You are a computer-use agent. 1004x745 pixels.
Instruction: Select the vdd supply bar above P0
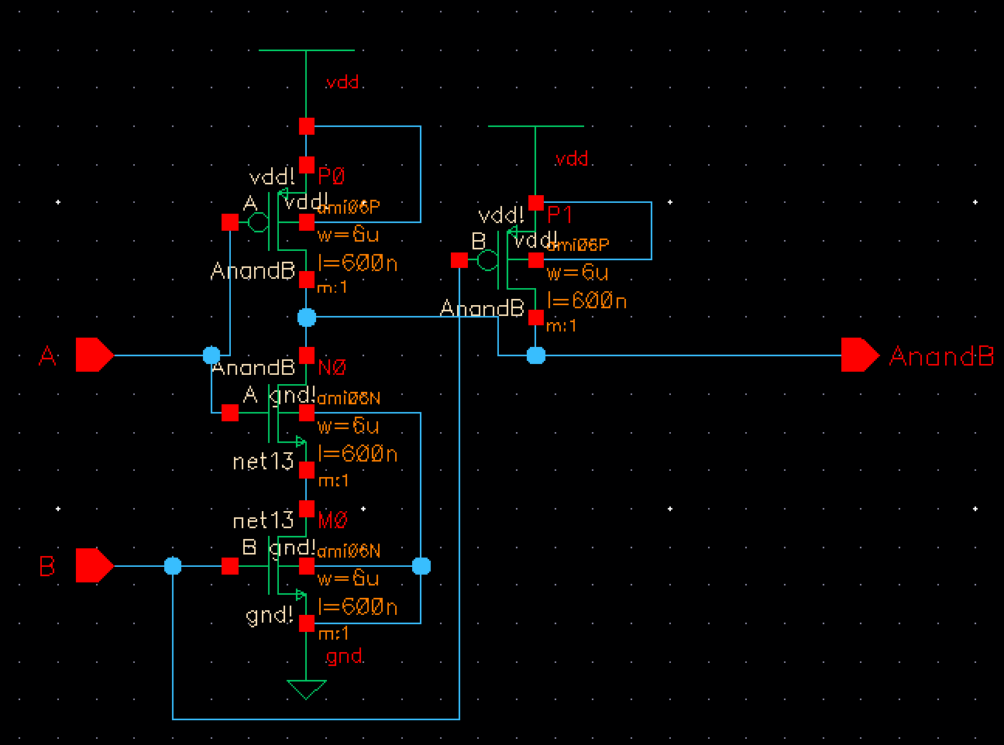306,50
